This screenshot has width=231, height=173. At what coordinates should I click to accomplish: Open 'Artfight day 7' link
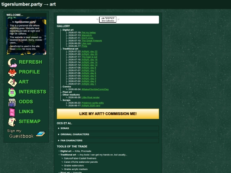coord(89,70)
